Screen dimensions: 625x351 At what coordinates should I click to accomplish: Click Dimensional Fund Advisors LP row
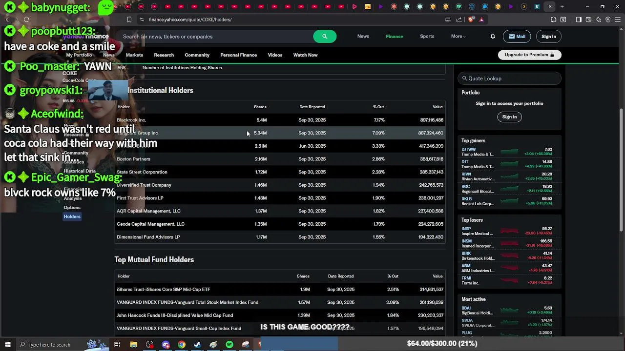pos(280,237)
